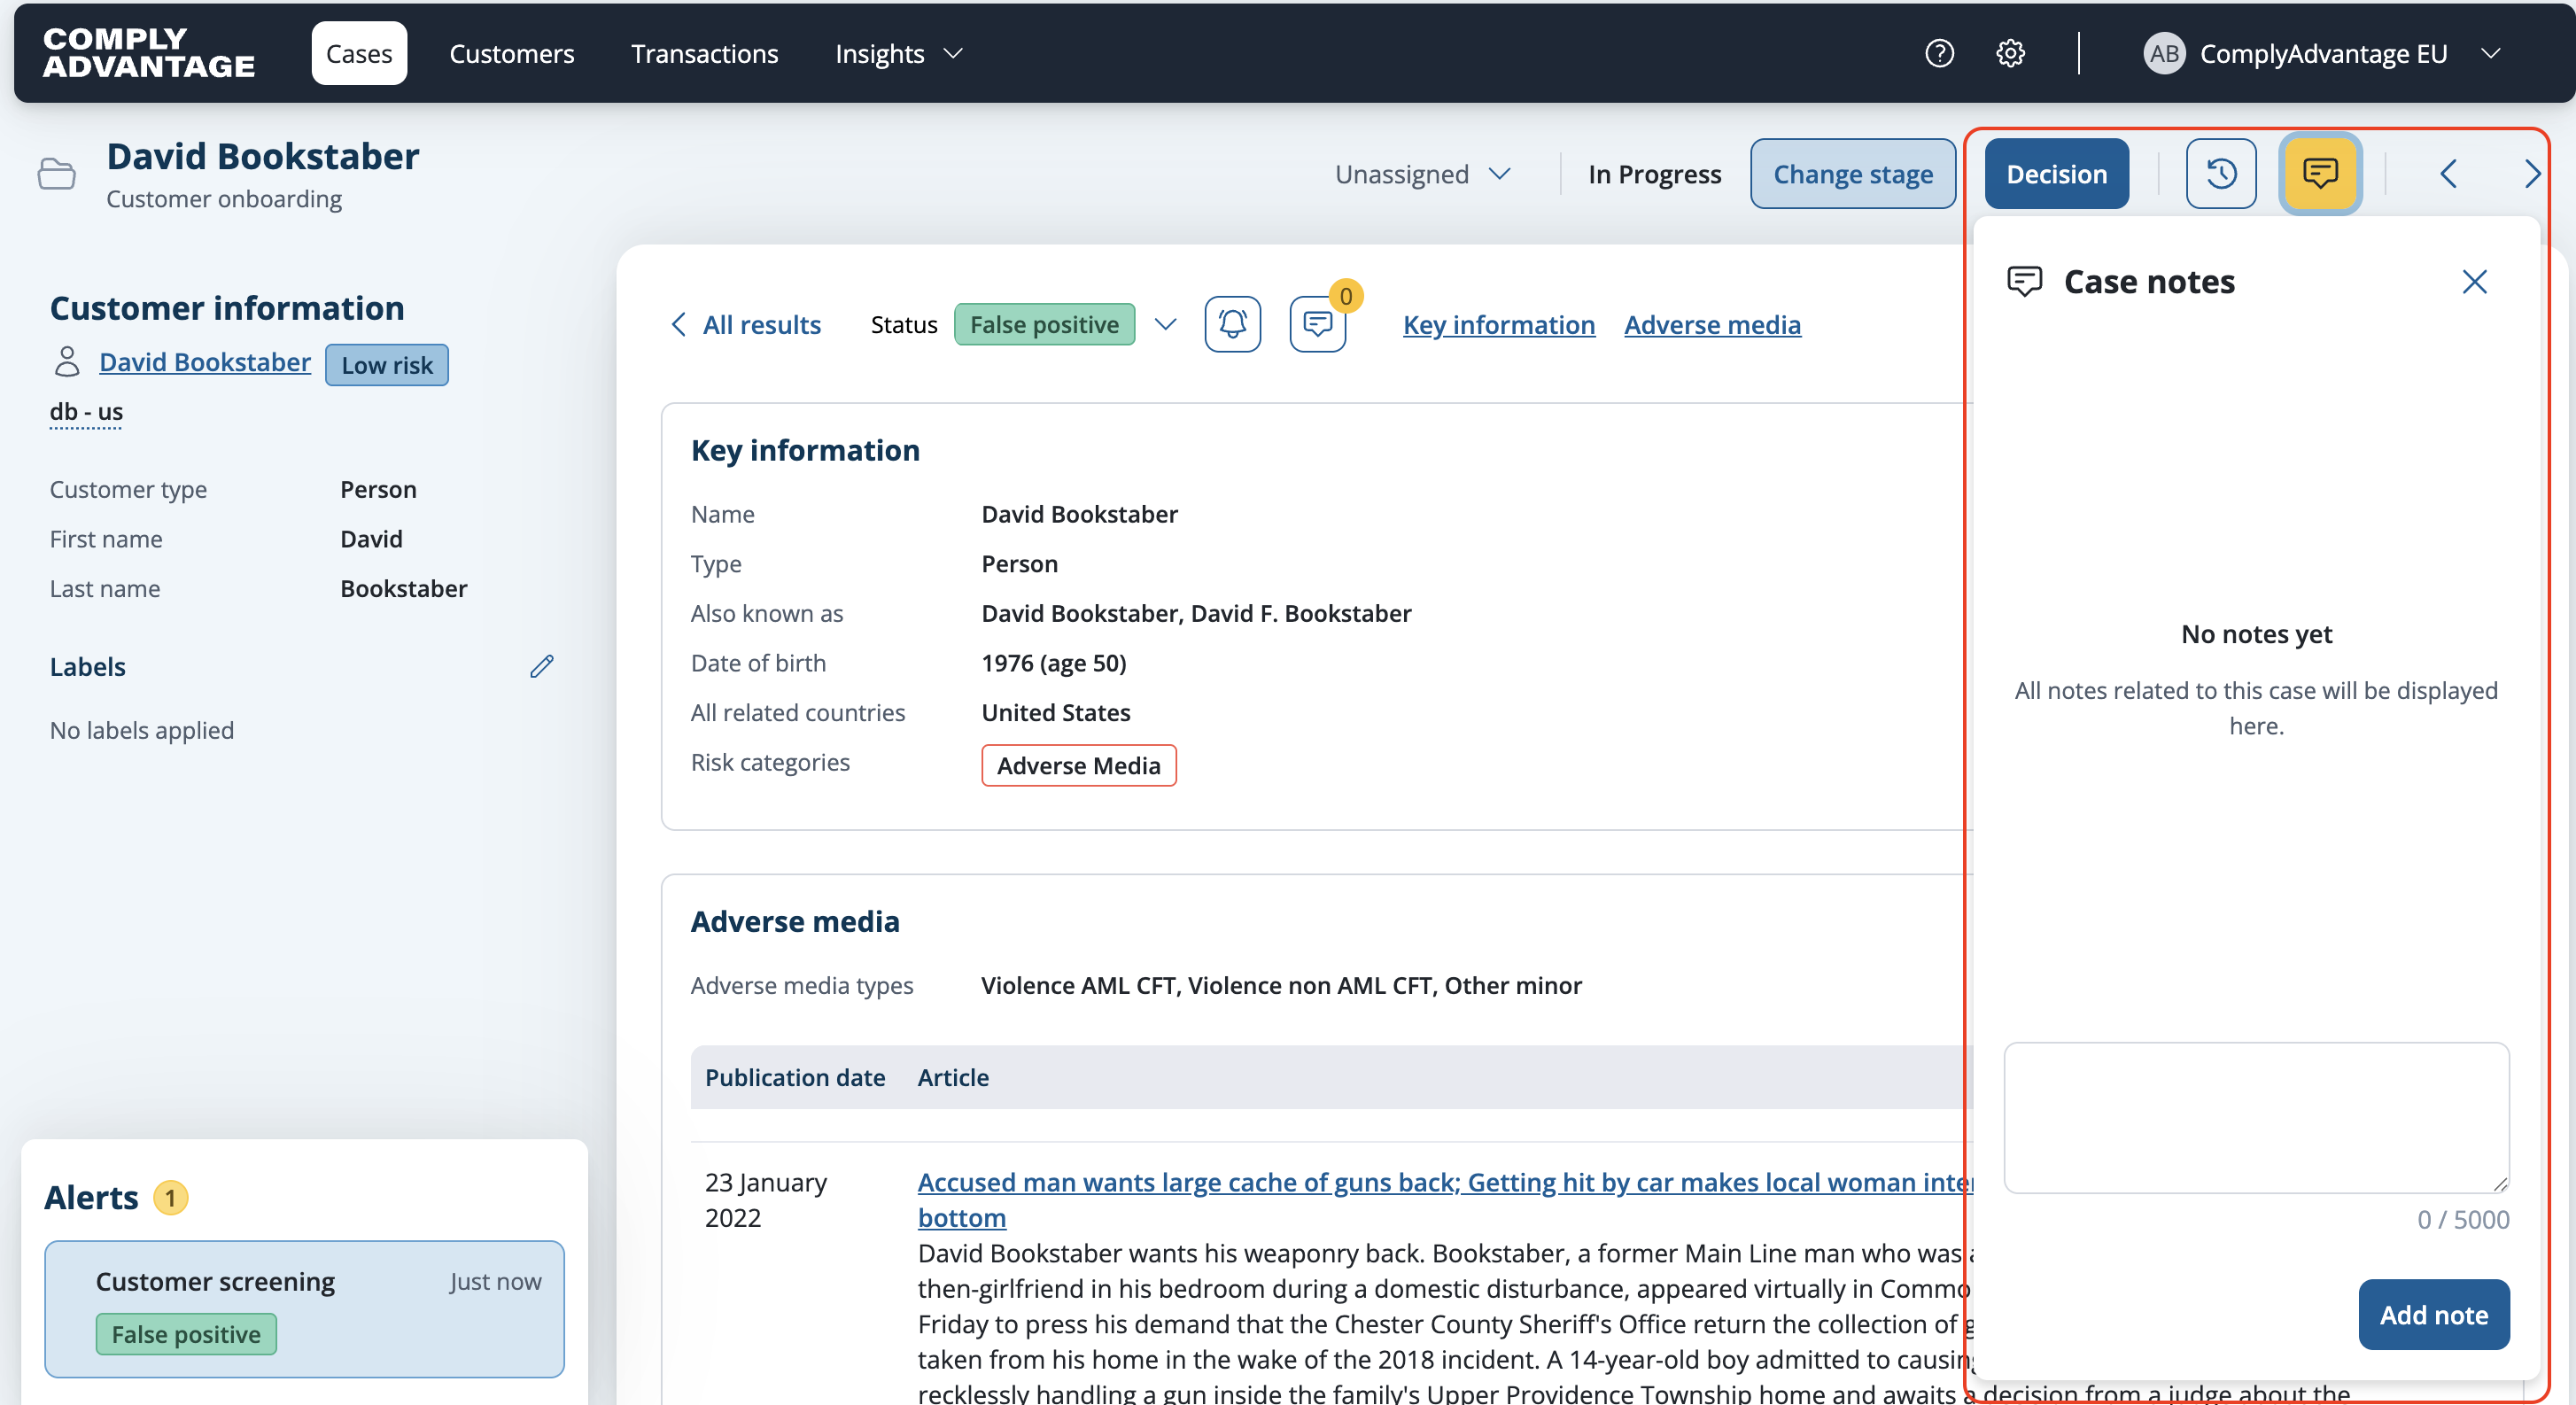Image resolution: width=2576 pixels, height=1405 pixels.
Task: Go to previous case arrow
Action: (x=2447, y=174)
